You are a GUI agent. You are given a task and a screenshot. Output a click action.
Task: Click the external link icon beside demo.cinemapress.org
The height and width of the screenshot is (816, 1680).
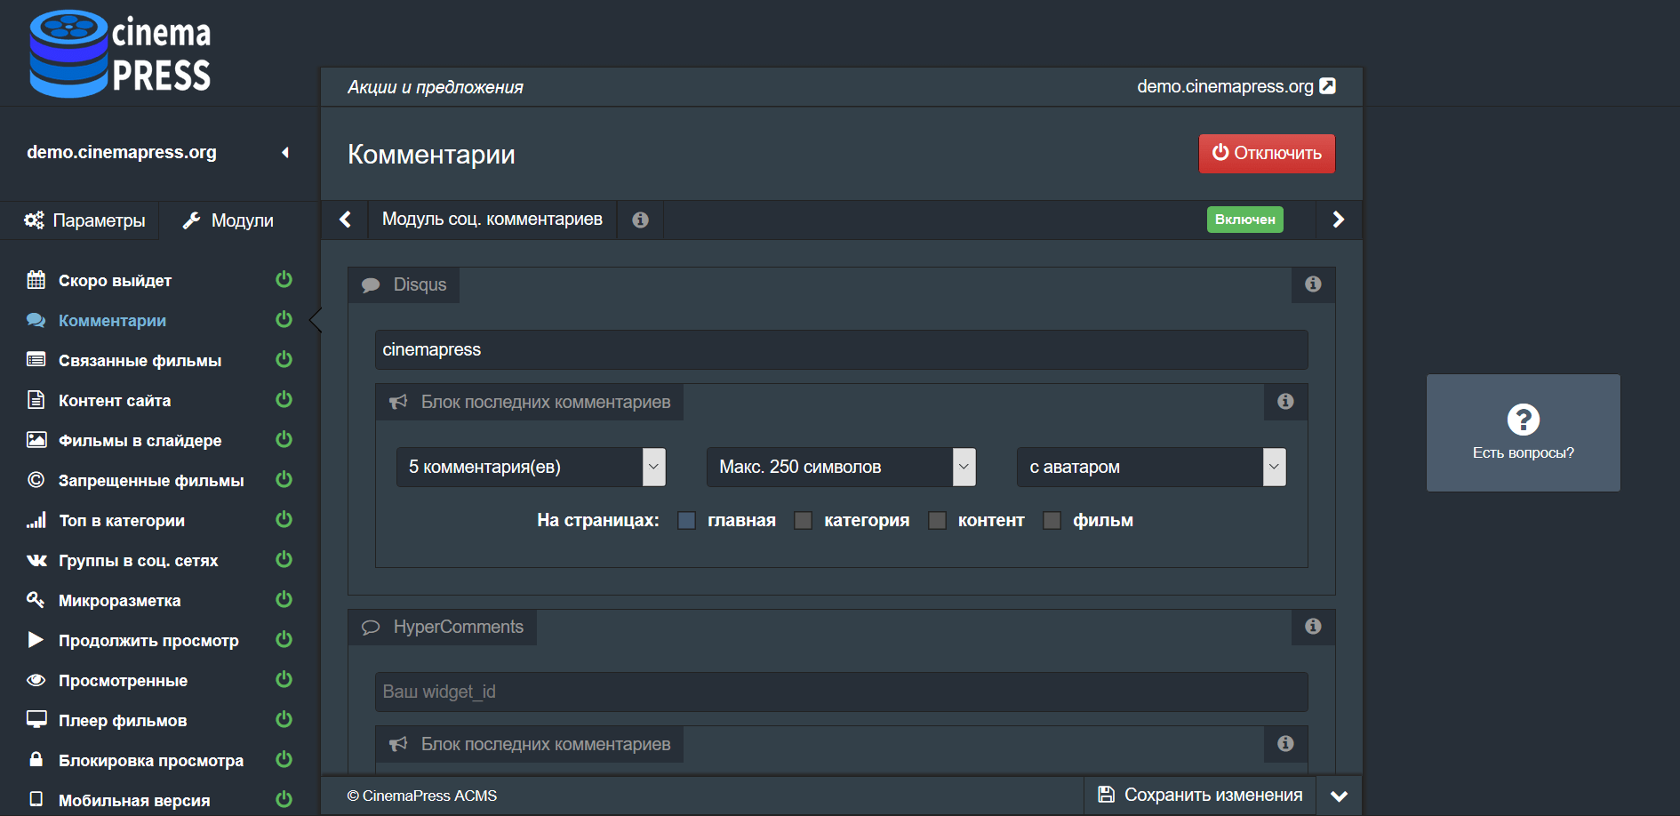(x=1327, y=86)
